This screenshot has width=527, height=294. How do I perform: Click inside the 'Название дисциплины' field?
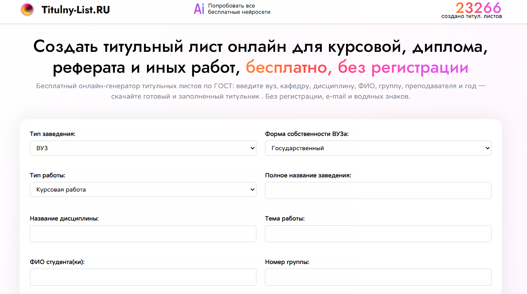[143, 233]
